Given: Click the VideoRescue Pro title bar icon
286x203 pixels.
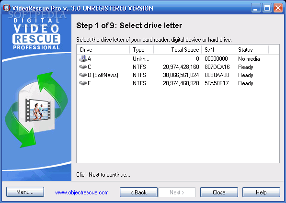Looking at the screenshot, I should pos(7,8).
